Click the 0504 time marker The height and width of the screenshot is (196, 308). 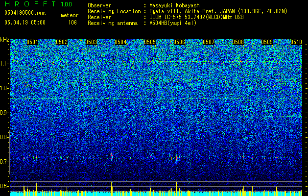tap(120, 42)
